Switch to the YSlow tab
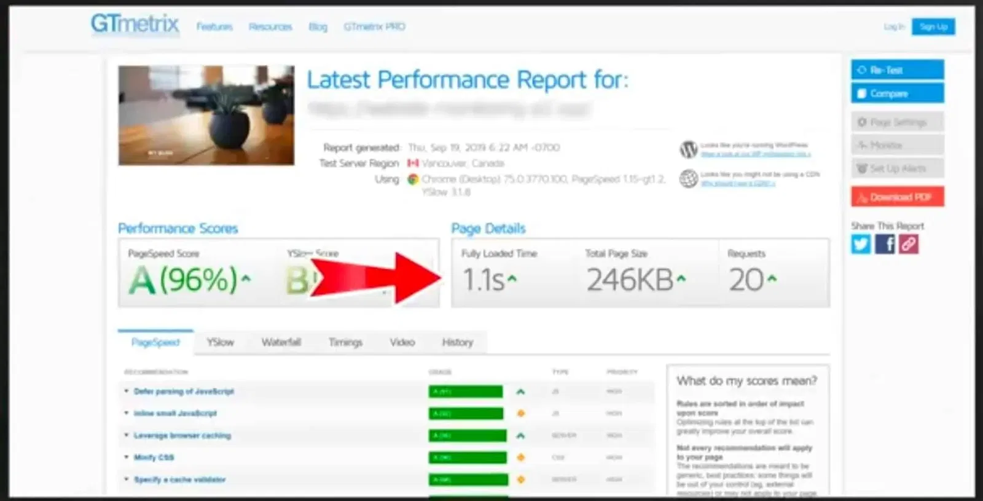 [220, 342]
